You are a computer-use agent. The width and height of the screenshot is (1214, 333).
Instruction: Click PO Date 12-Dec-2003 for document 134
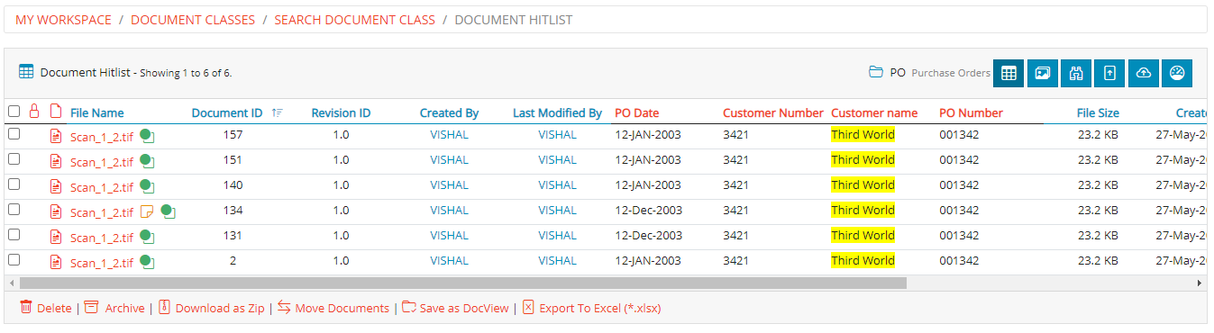point(648,211)
